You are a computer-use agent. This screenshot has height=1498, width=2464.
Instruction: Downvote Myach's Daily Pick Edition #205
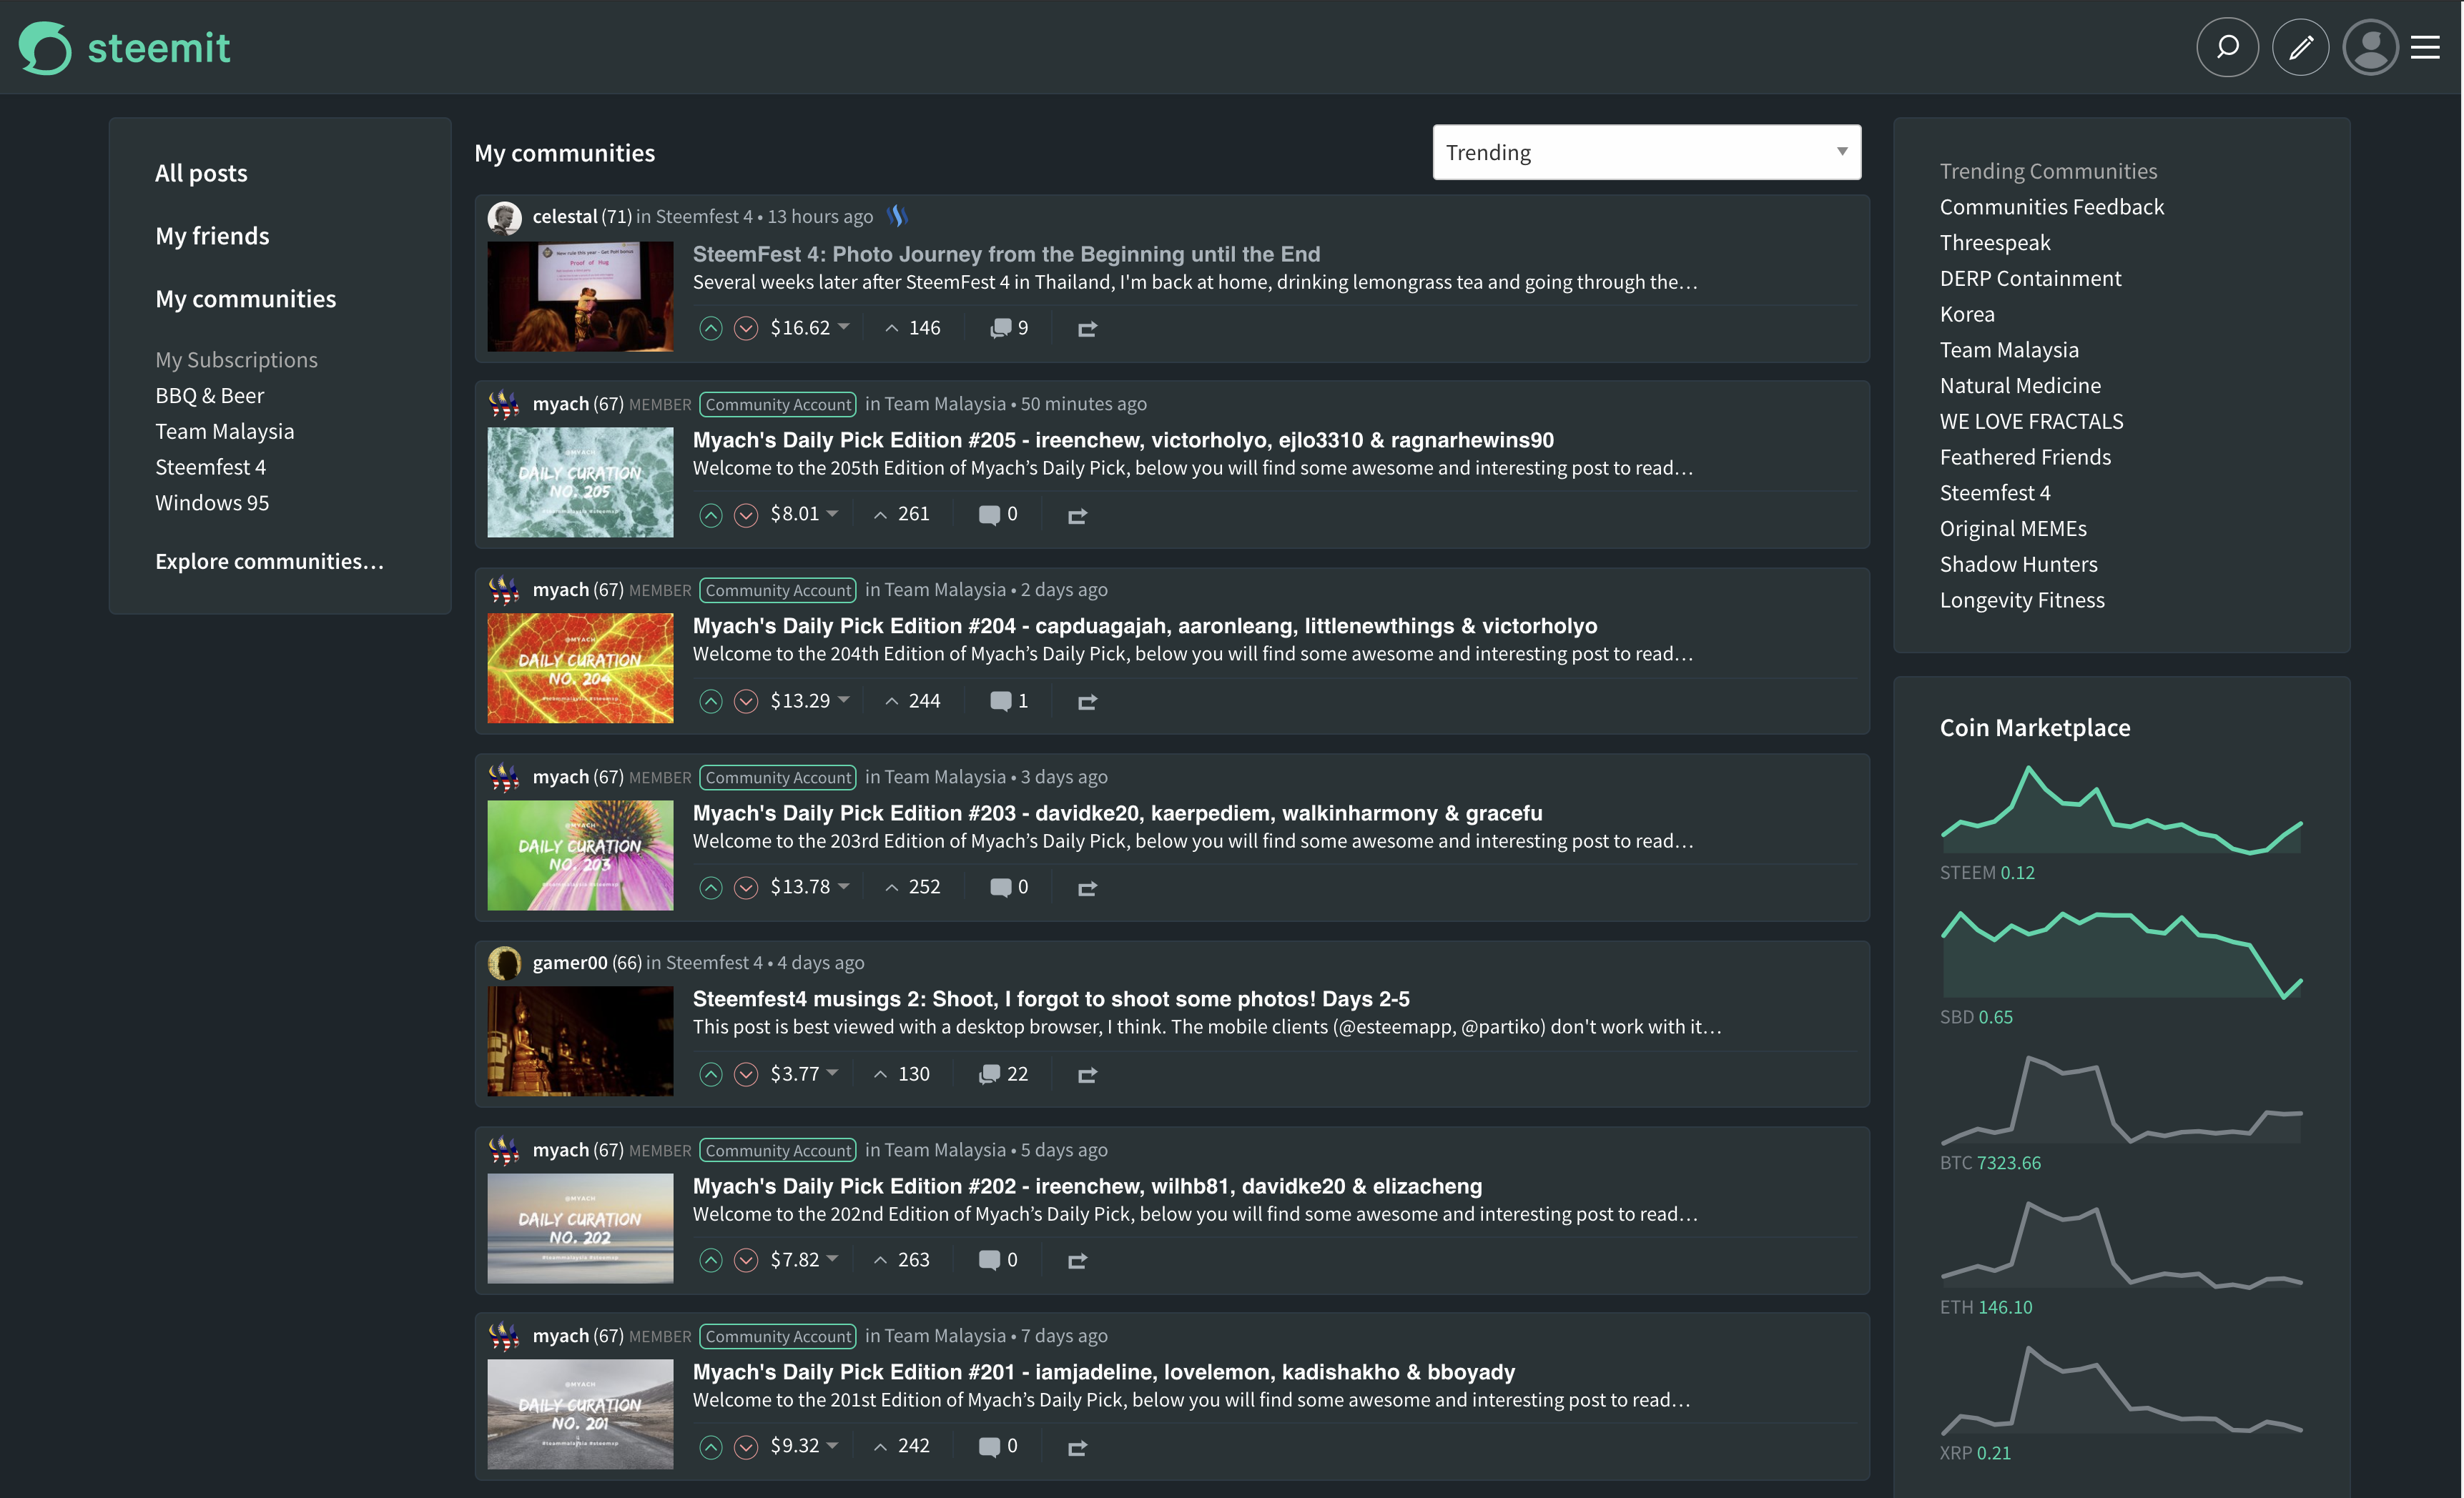pyautogui.click(x=746, y=515)
